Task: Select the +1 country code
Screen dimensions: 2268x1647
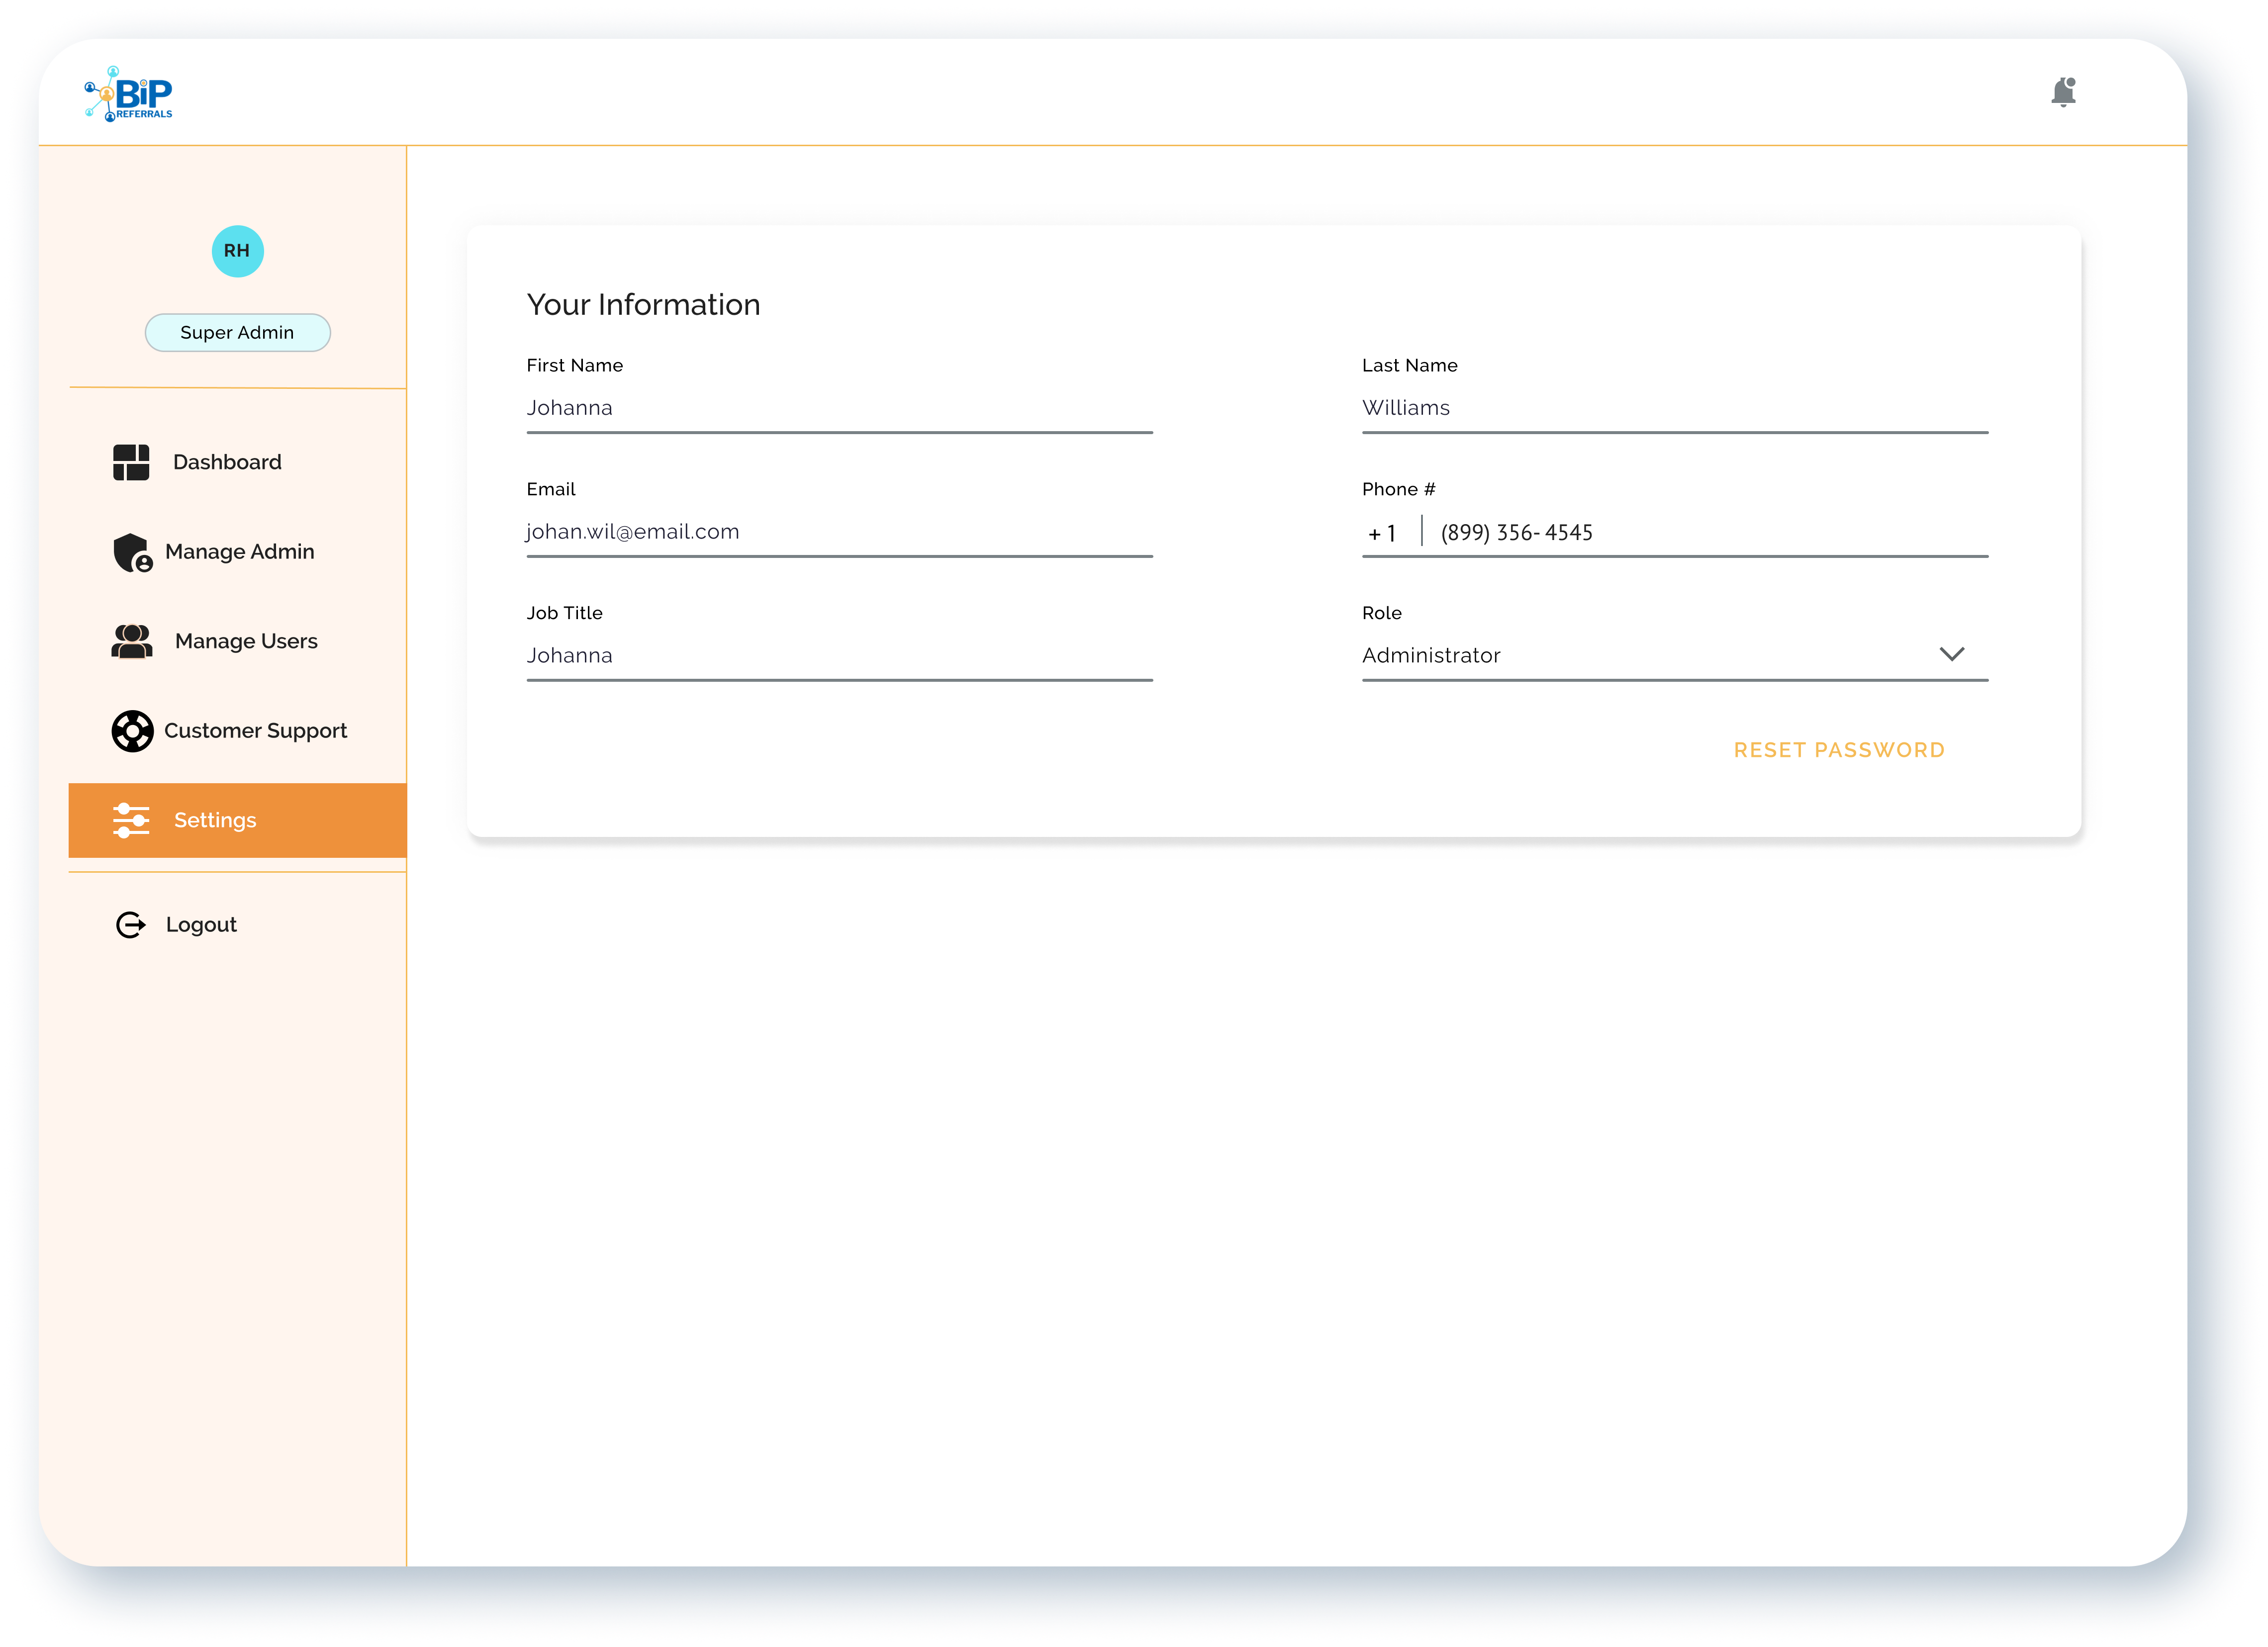Action: point(1382,534)
